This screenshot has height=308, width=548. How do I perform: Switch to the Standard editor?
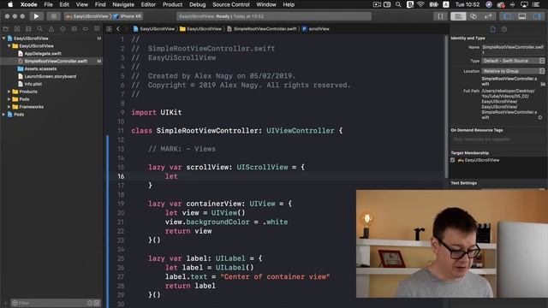pos(458,16)
